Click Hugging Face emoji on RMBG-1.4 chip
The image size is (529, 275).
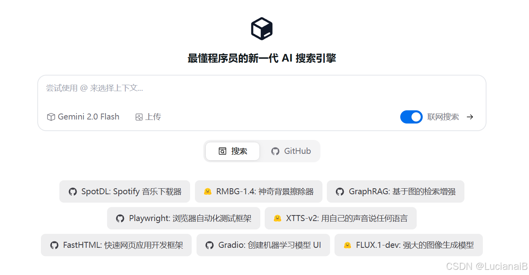tap(207, 191)
